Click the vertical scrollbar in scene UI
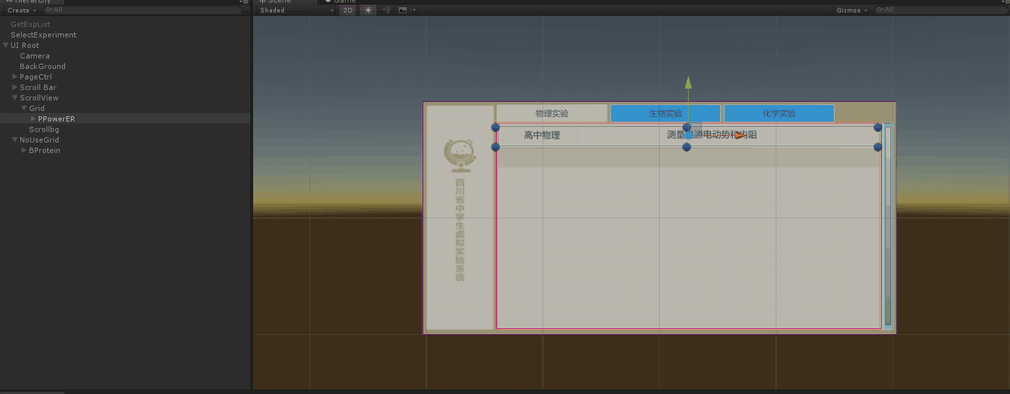The image size is (1010, 394). pos(888,226)
